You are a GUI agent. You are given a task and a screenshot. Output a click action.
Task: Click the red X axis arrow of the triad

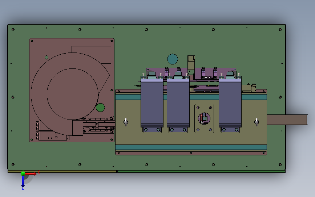[x=31, y=174]
